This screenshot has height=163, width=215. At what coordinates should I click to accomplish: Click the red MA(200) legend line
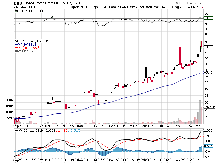point(16,48)
